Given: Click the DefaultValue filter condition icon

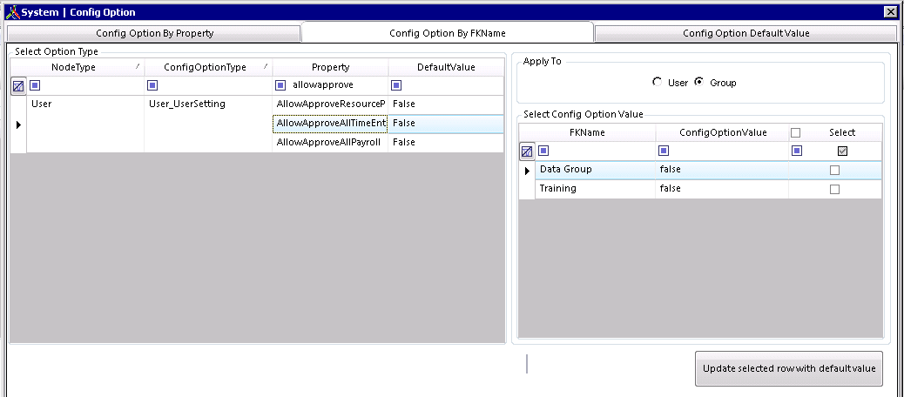Looking at the screenshot, I should pyautogui.click(x=396, y=85).
